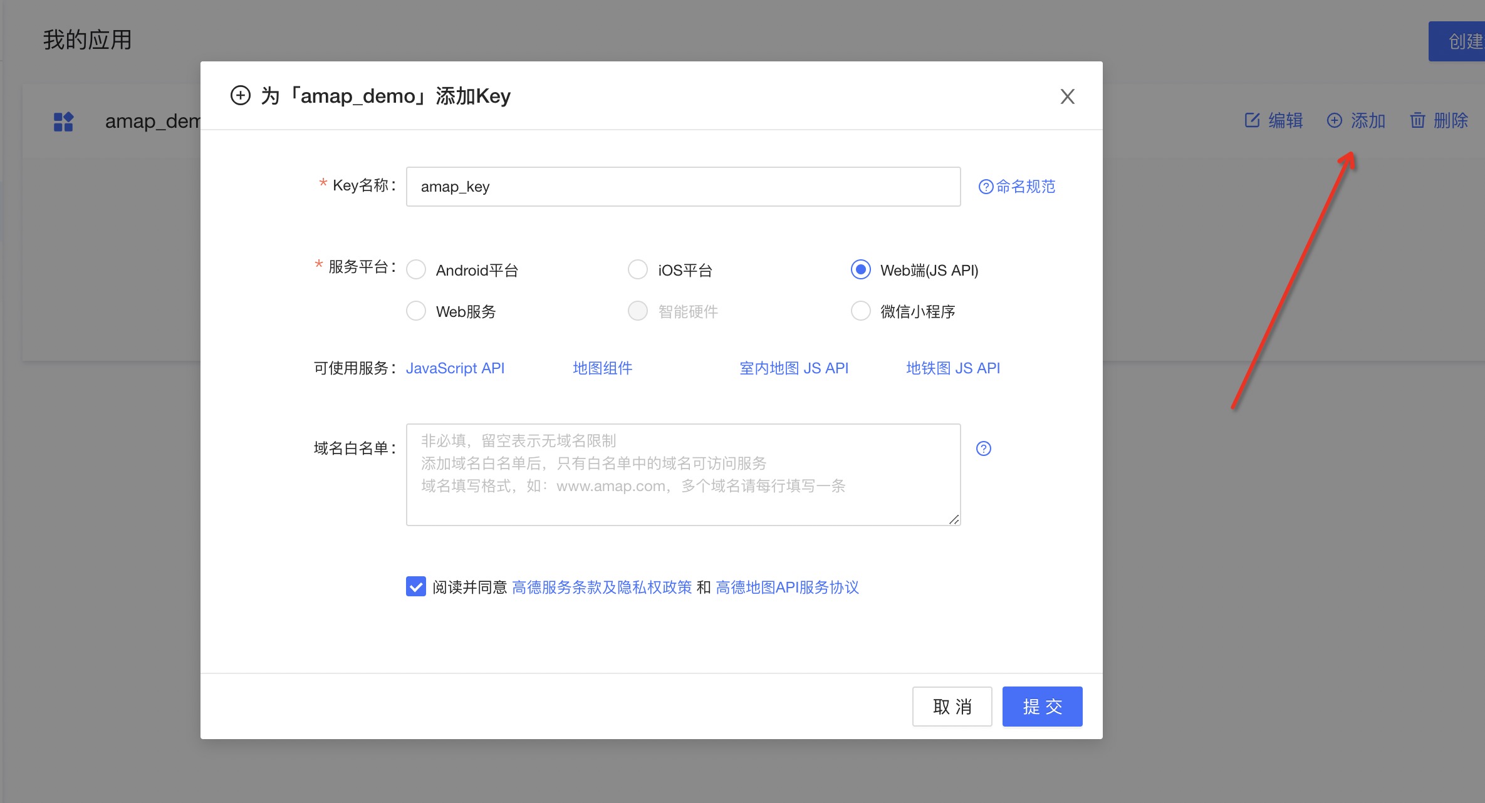
Task: Choose 微信小程序 platform option
Action: 860,311
